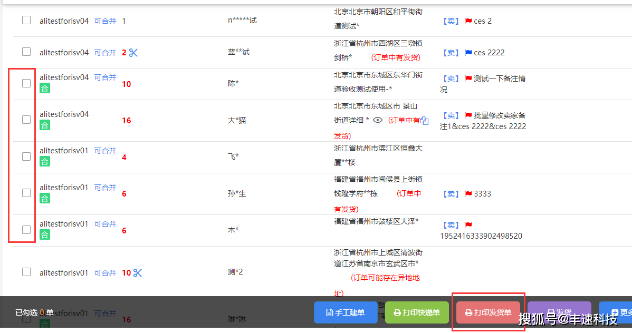Image resolution: width=632 pixels, height=333 pixels.
Task: Check the first row checkbox for n*****试
Action: coord(26,21)
